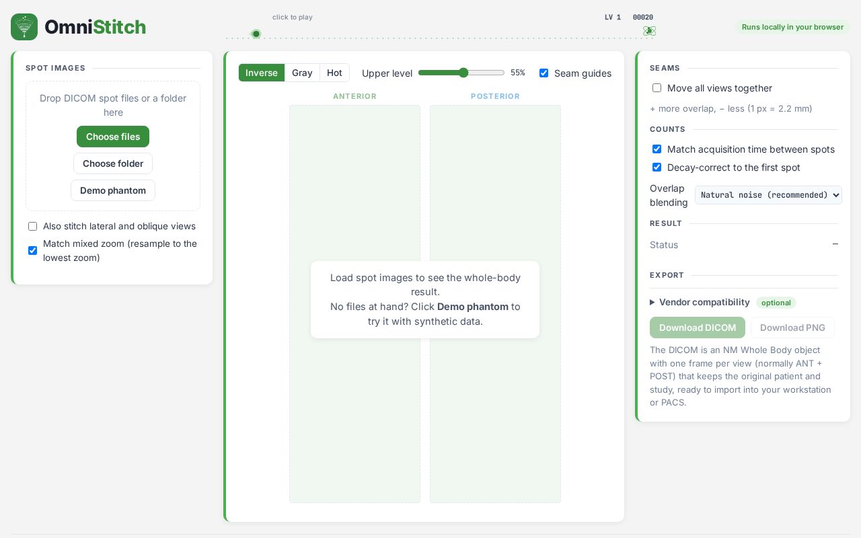Click the Posterior view placeholder

(x=495, y=304)
